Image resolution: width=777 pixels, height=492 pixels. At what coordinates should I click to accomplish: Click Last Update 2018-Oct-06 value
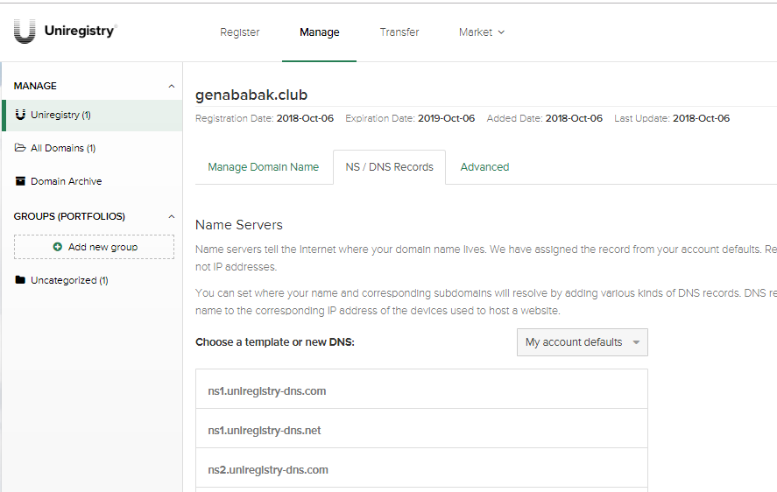click(x=701, y=118)
